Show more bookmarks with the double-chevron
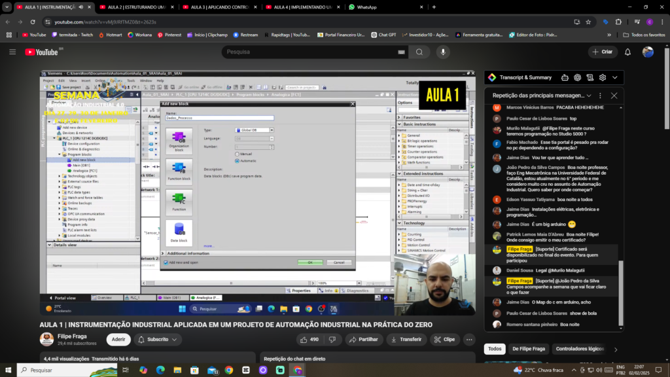Screen dimensions: 670x377 coord(609,35)
